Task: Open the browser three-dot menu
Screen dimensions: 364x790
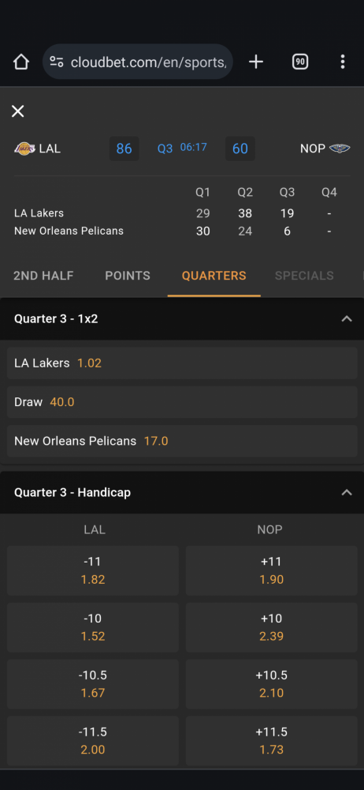Action: tap(343, 62)
